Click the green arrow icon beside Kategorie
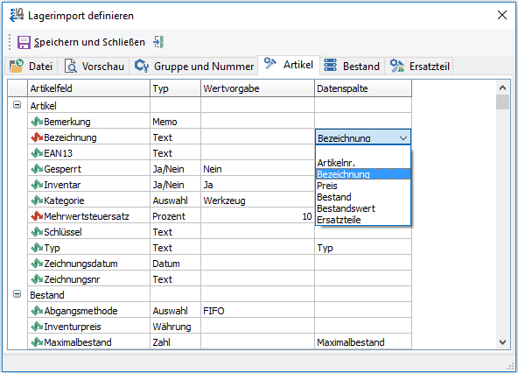The width and height of the screenshot is (518, 373). pos(37,201)
